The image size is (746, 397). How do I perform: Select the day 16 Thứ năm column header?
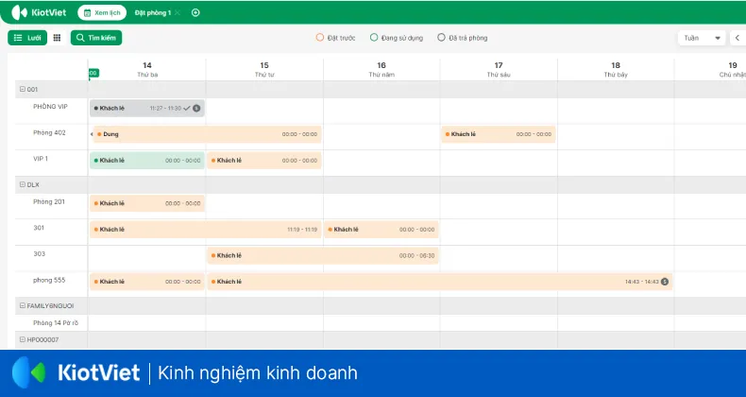point(381,70)
